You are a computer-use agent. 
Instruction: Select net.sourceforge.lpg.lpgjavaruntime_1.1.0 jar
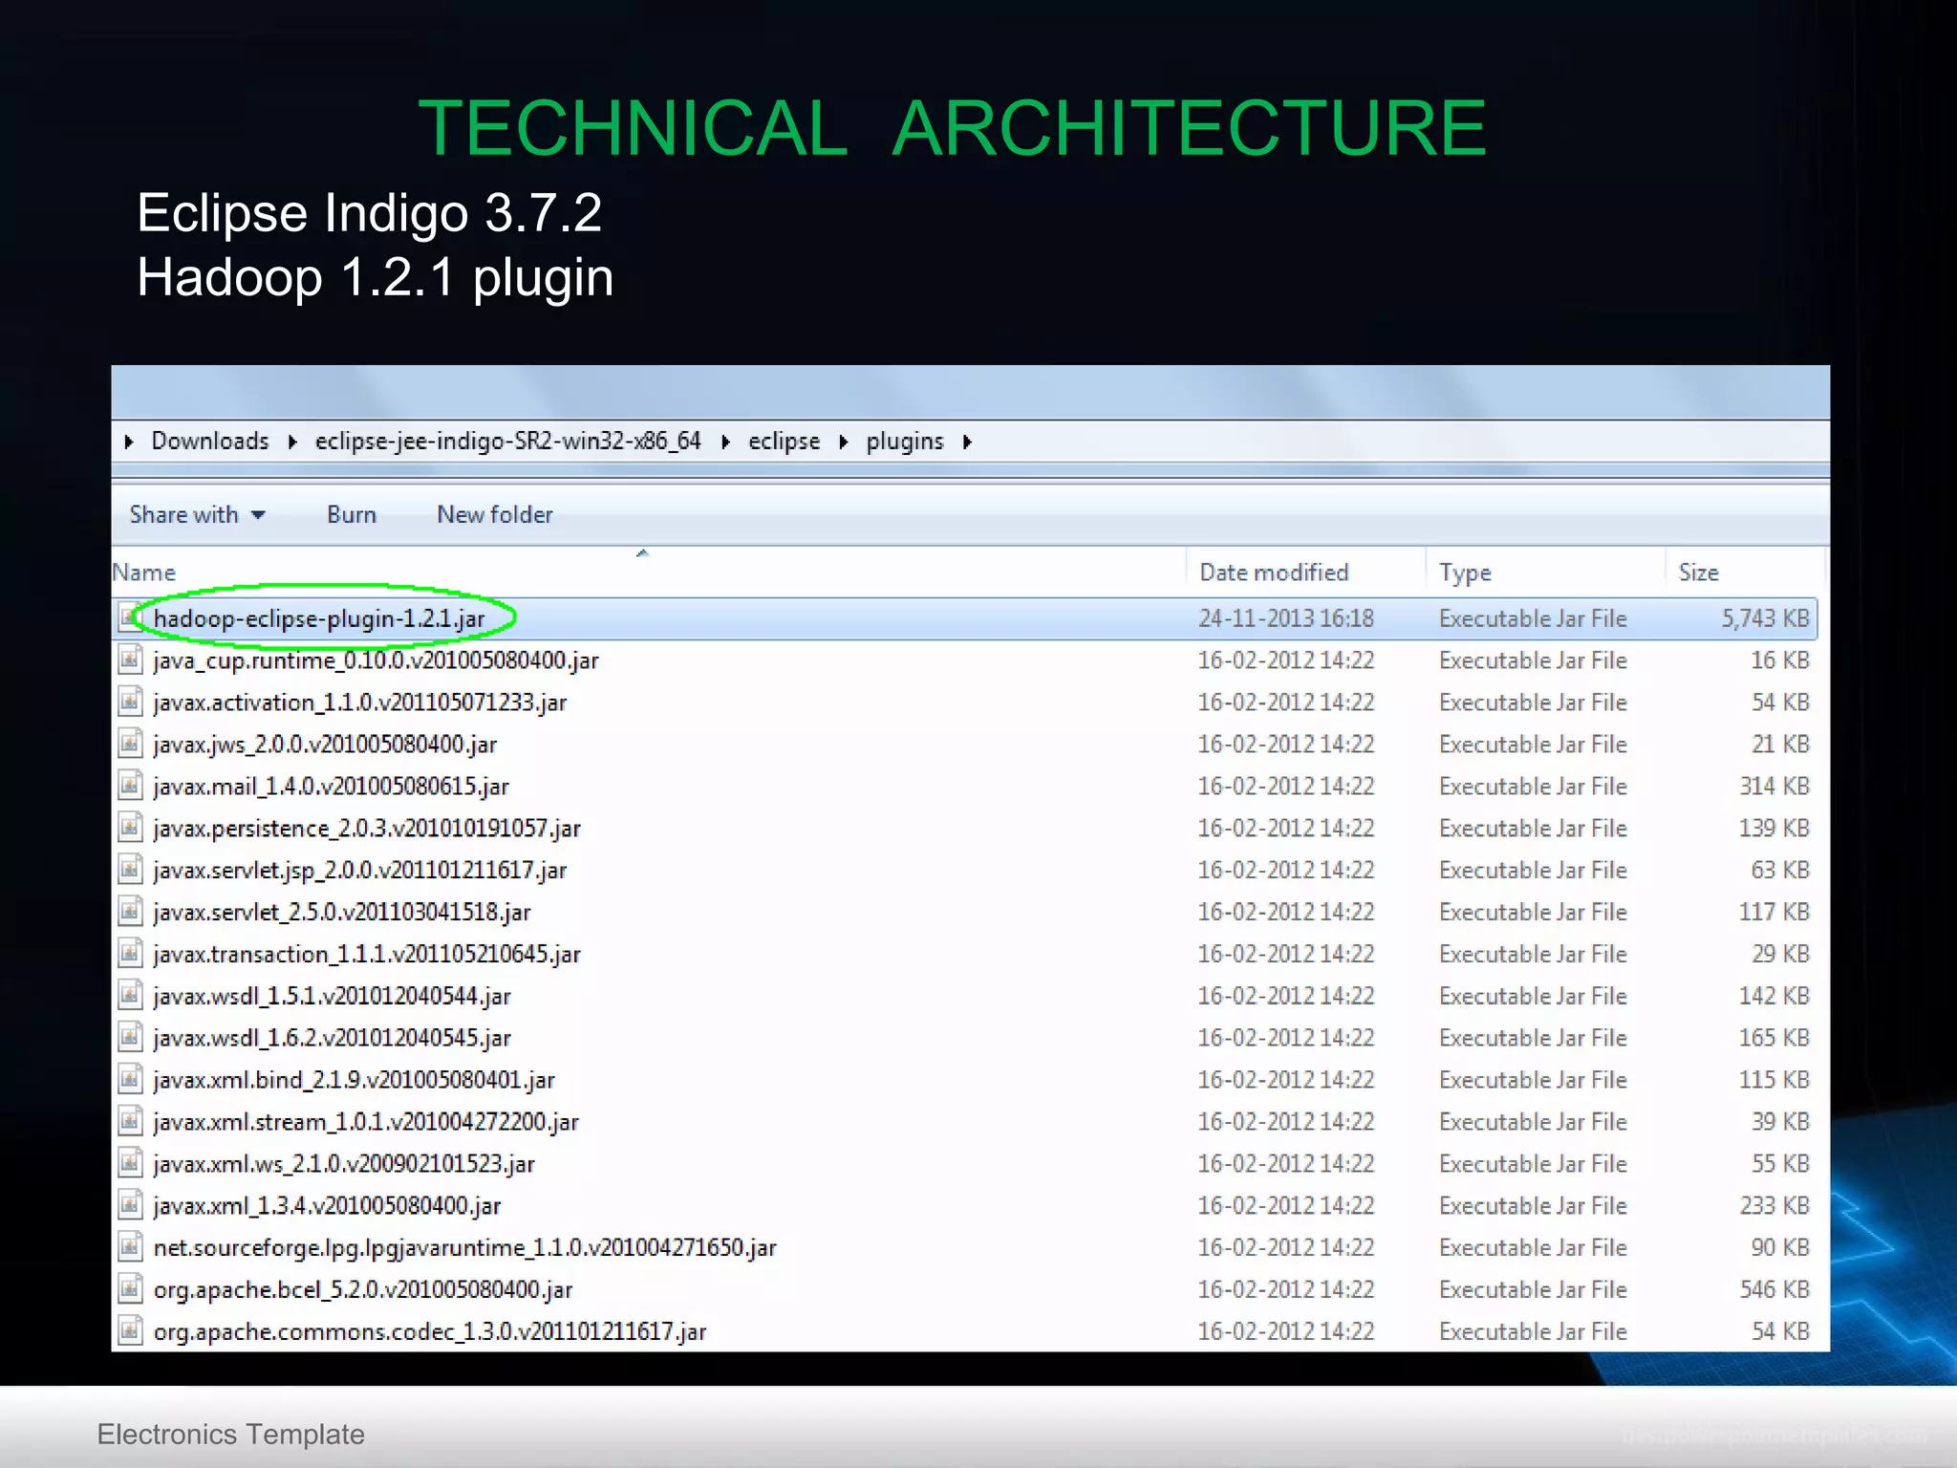pos(465,1249)
